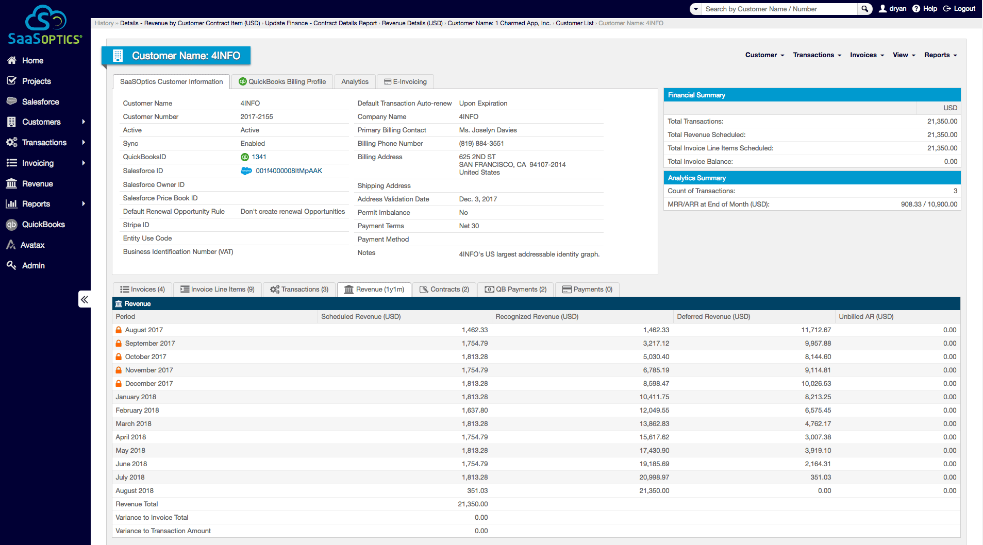This screenshot has width=983, height=545.
Task: Switch to QuickBooks Billing Profile tab
Action: pyautogui.click(x=282, y=82)
